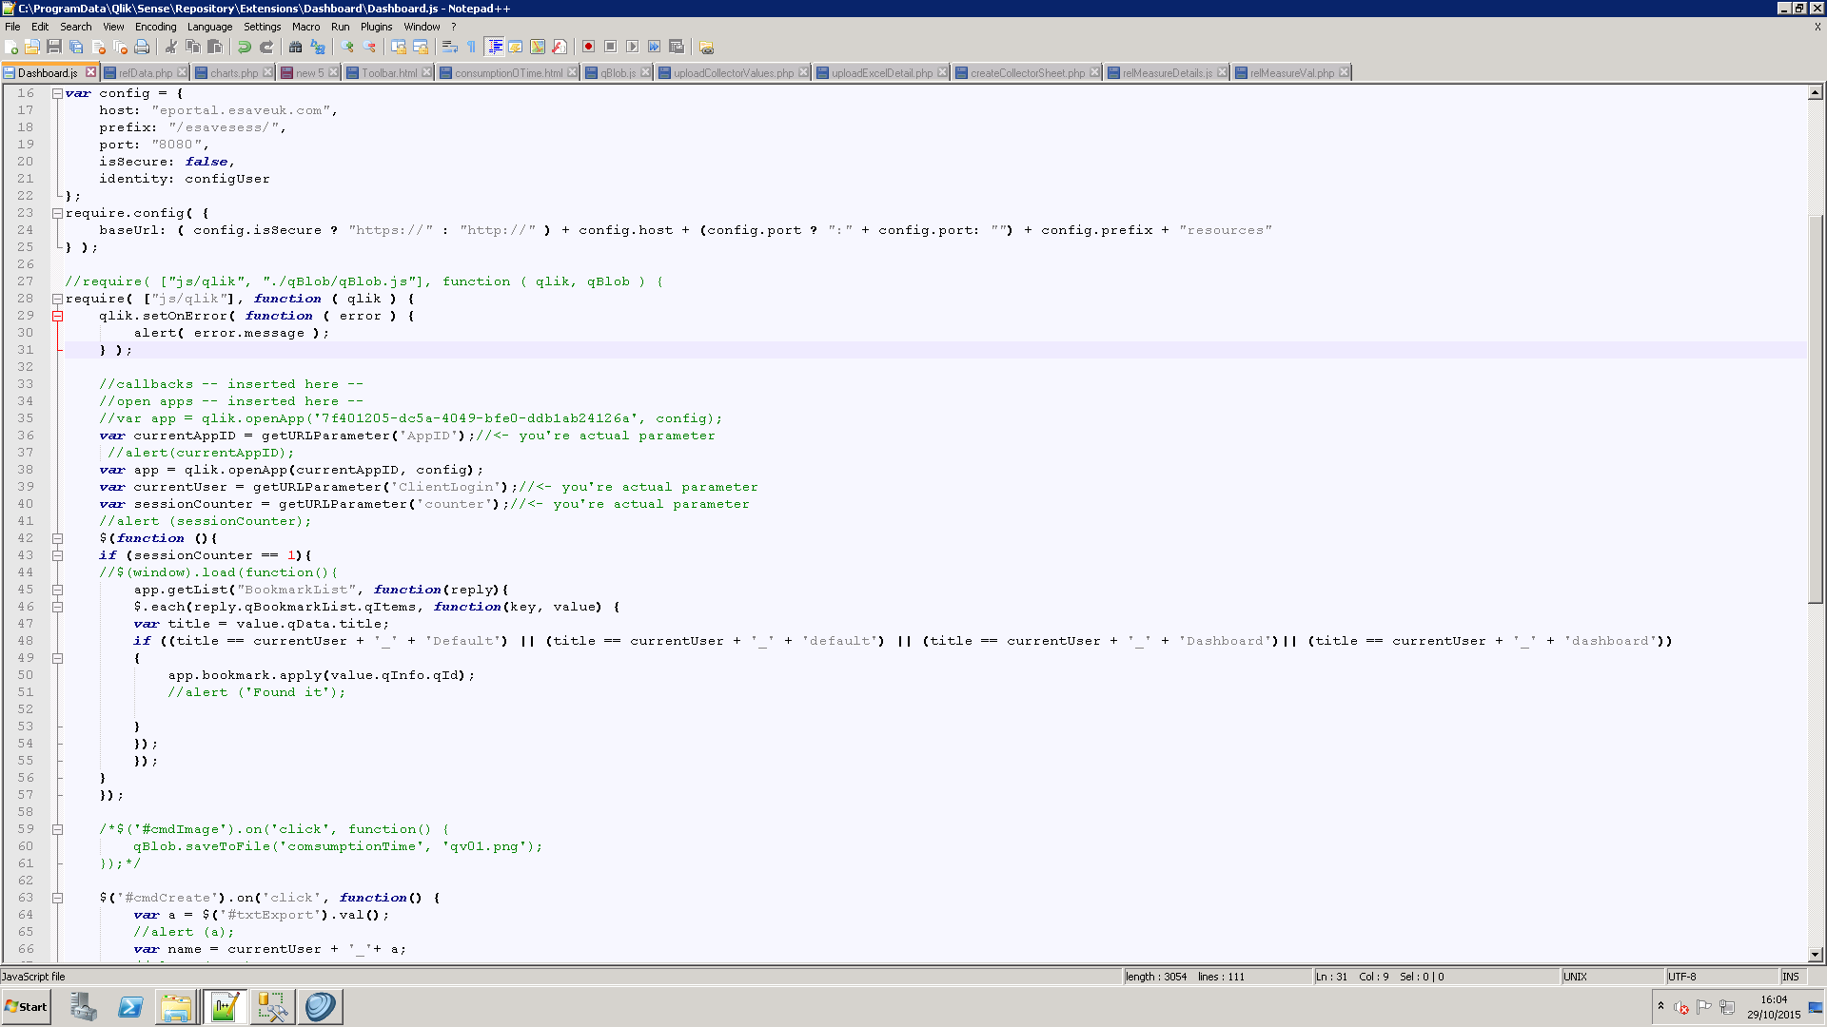Click the UNIX line ending status field
Screen dimensions: 1827x1027
point(1611,977)
